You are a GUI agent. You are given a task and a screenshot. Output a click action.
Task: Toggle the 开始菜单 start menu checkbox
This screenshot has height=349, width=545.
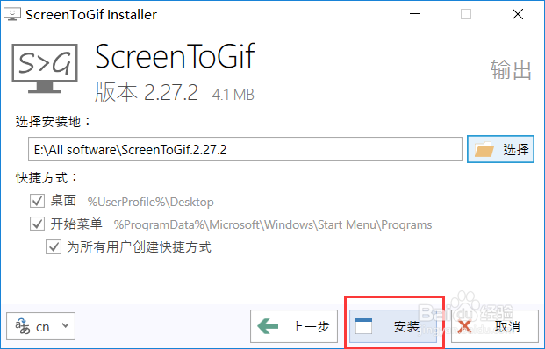click(37, 224)
